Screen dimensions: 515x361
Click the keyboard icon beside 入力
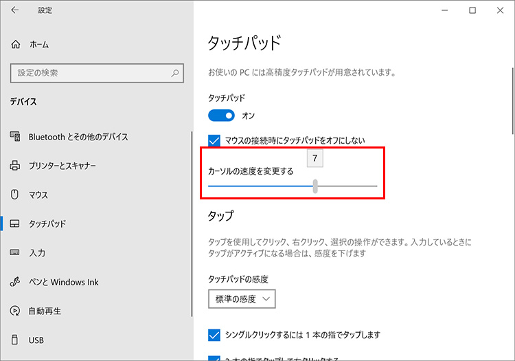[x=16, y=253]
